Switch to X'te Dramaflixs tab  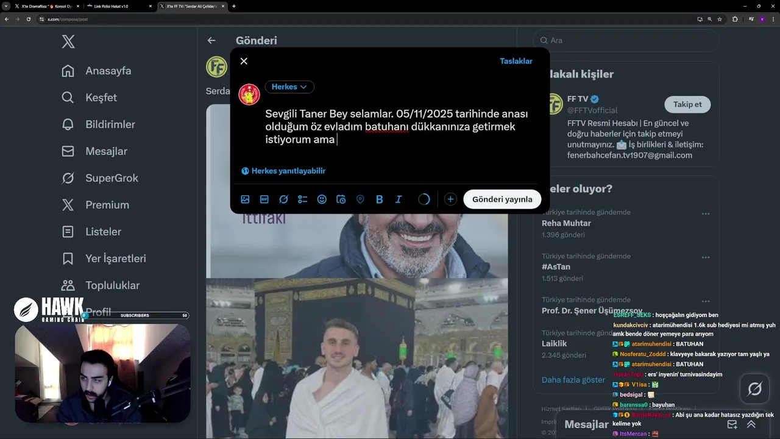pyautogui.click(x=47, y=6)
